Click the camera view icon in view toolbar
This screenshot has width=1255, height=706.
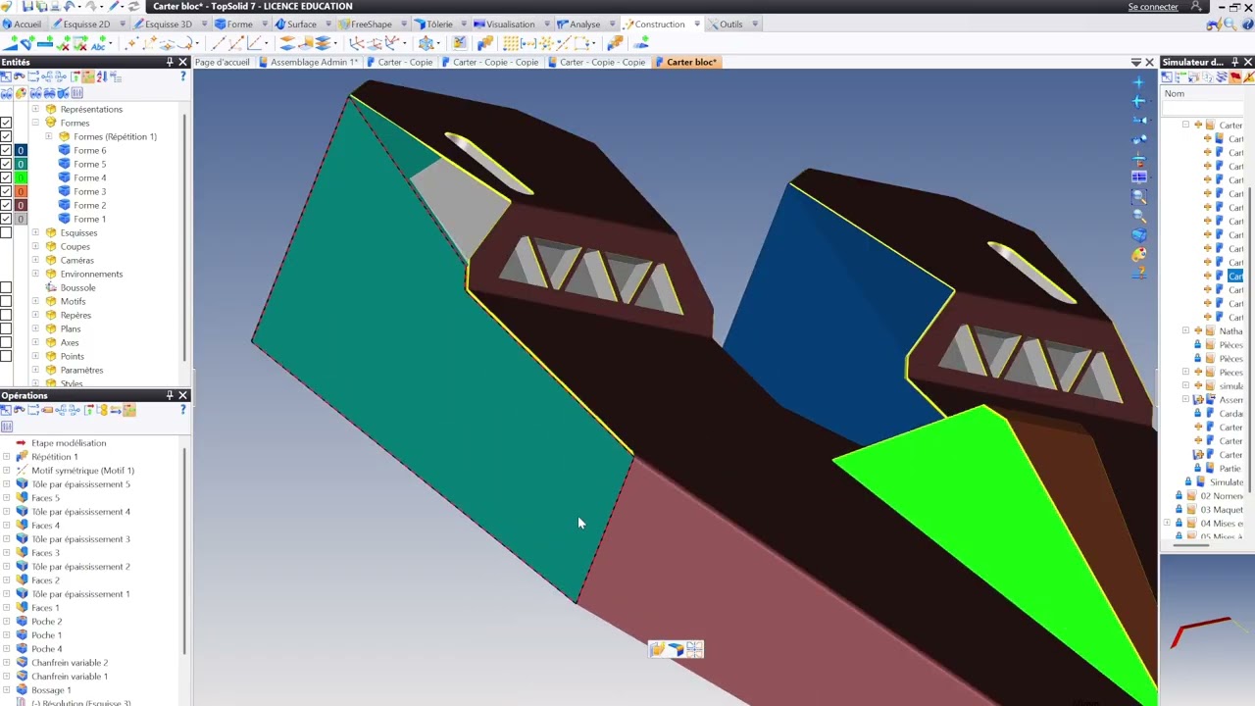tap(1139, 121)
